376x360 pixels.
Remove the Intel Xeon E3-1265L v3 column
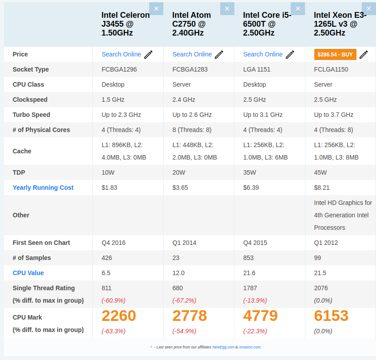click(369, 8)
